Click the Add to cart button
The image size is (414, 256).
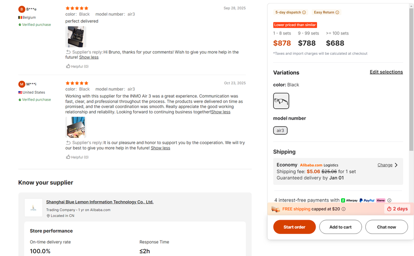(340, 227)
